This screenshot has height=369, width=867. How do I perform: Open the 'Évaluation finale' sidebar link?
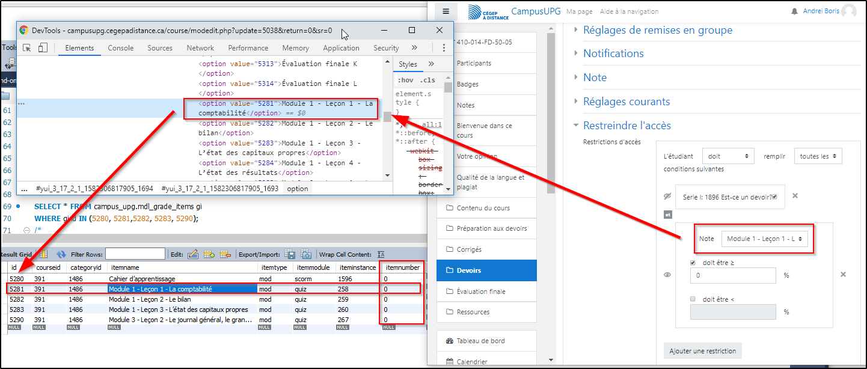tap(481, 291)
